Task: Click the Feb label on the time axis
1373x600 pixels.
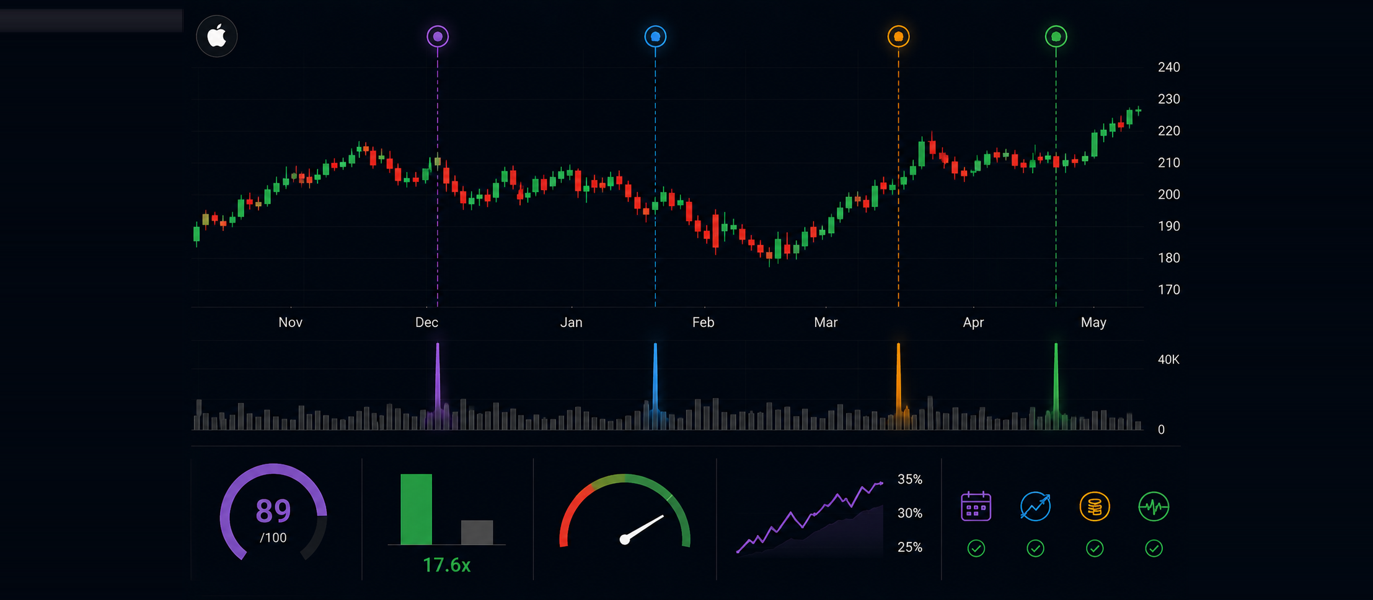Action: 703,322
